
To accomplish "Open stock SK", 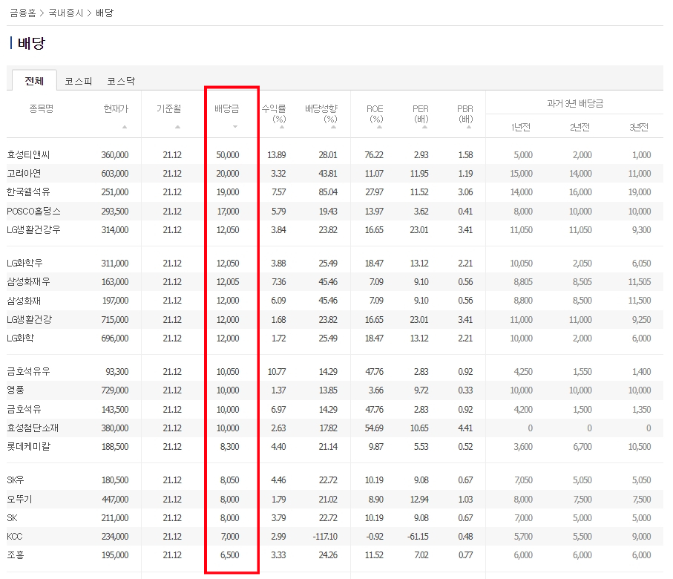I will [12, 517].
